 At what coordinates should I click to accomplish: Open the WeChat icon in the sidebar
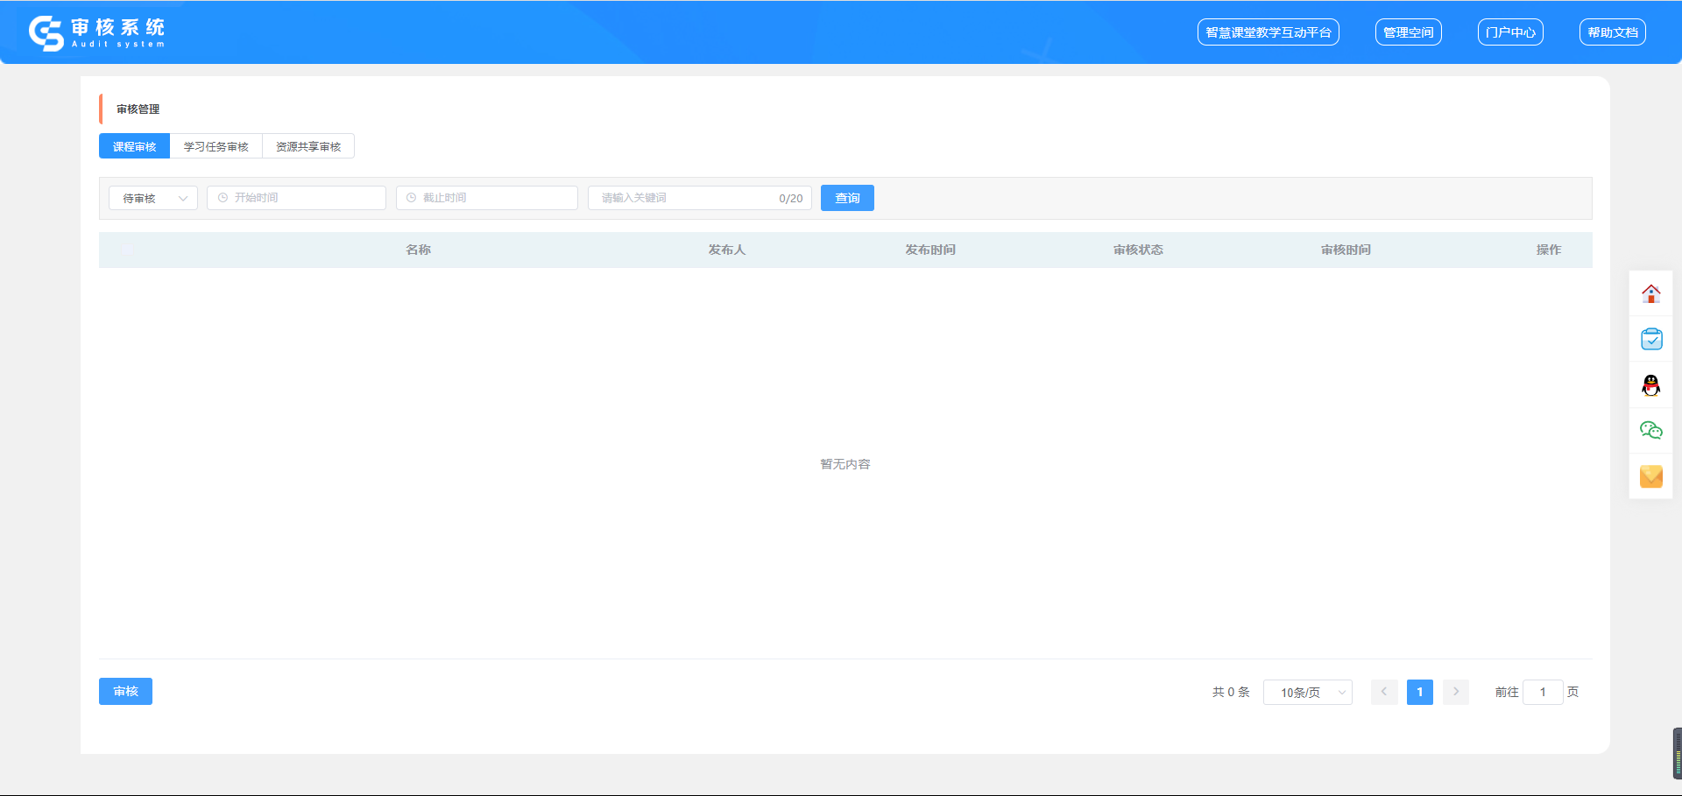coord(1650,430)
